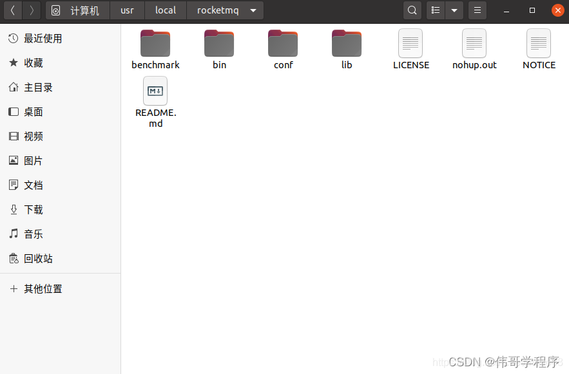Click the 回收站 trash icon
569x374 pixels.
14,258
